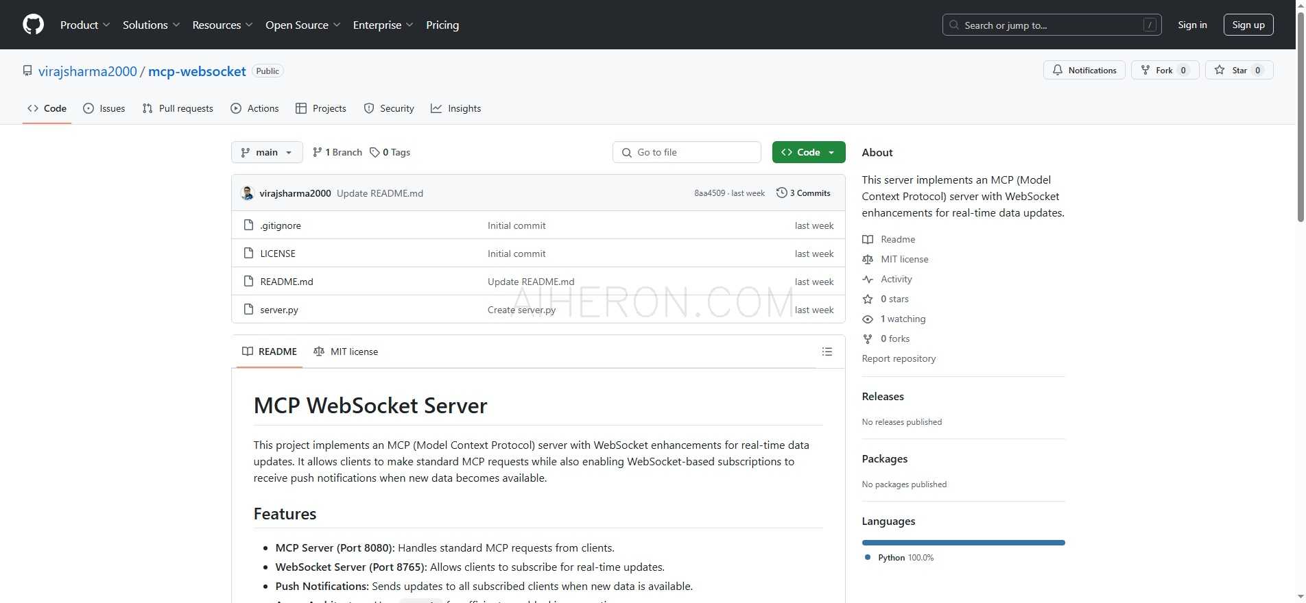The height and width of the screenshot is (603, 1306).
Task: View the 1 Branch link
Action: point(337,152)
